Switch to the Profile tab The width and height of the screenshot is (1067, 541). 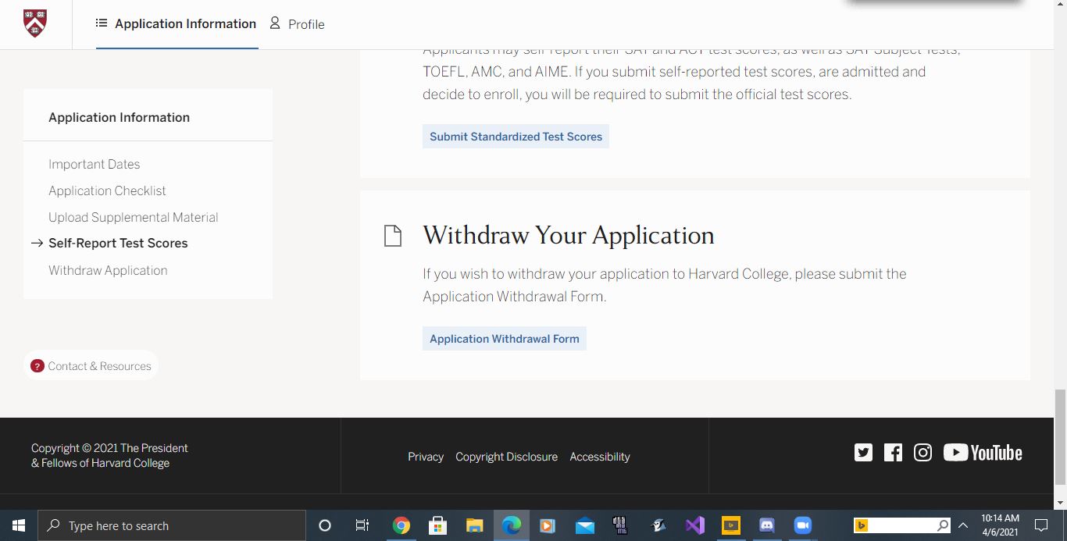[297, 24]
